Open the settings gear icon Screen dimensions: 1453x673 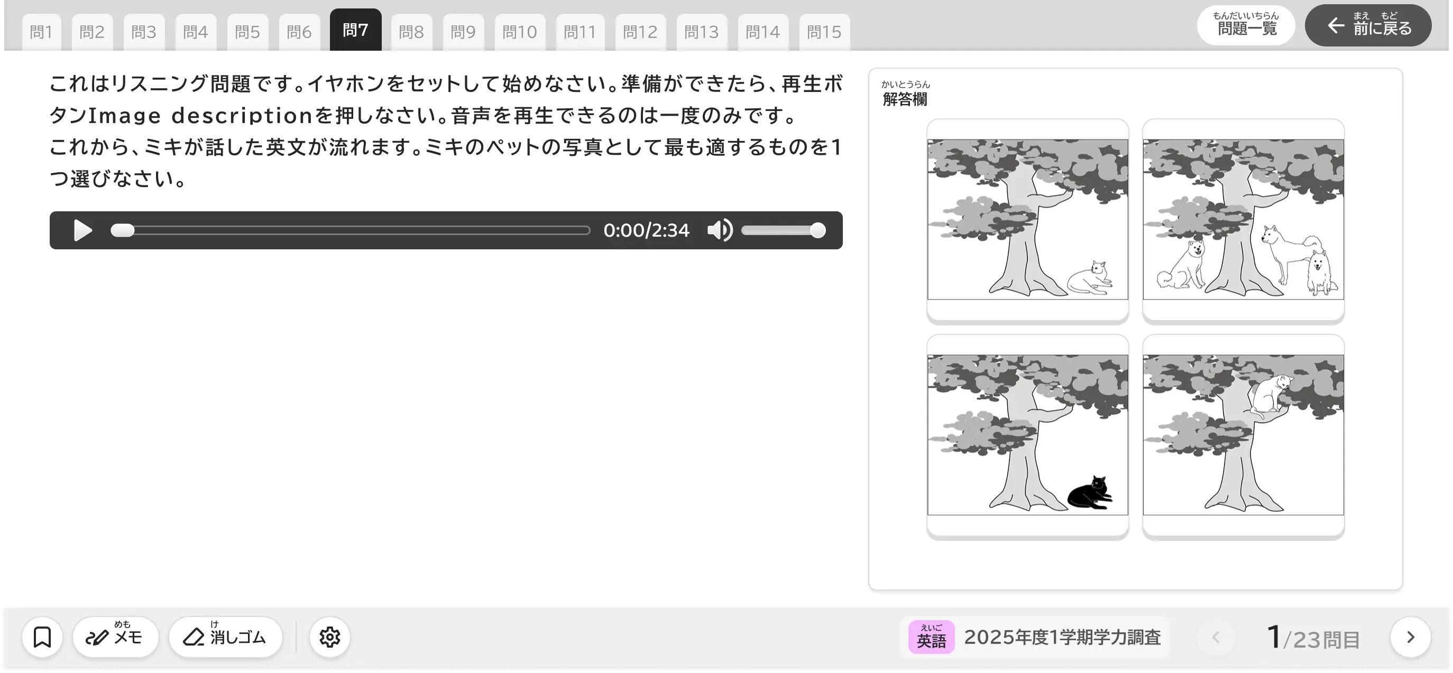(x=329, y=637)
